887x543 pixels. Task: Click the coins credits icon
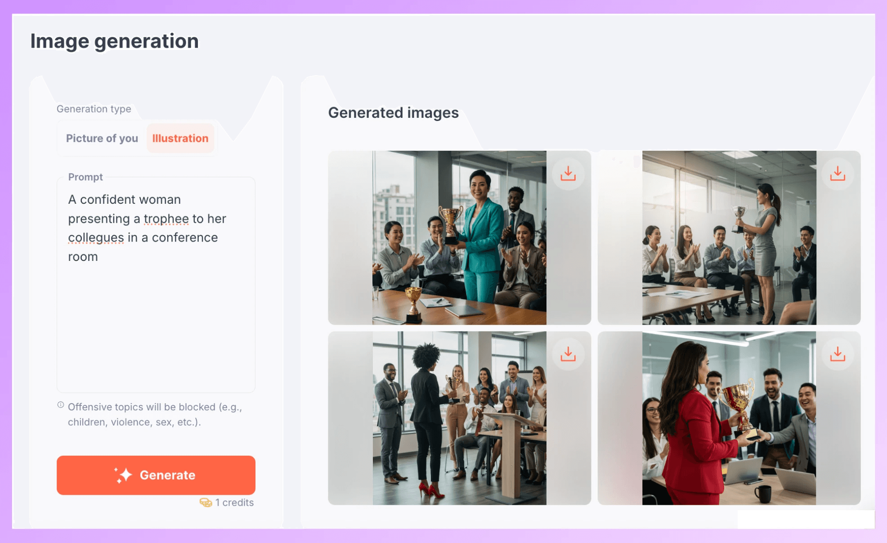[206, 503]
